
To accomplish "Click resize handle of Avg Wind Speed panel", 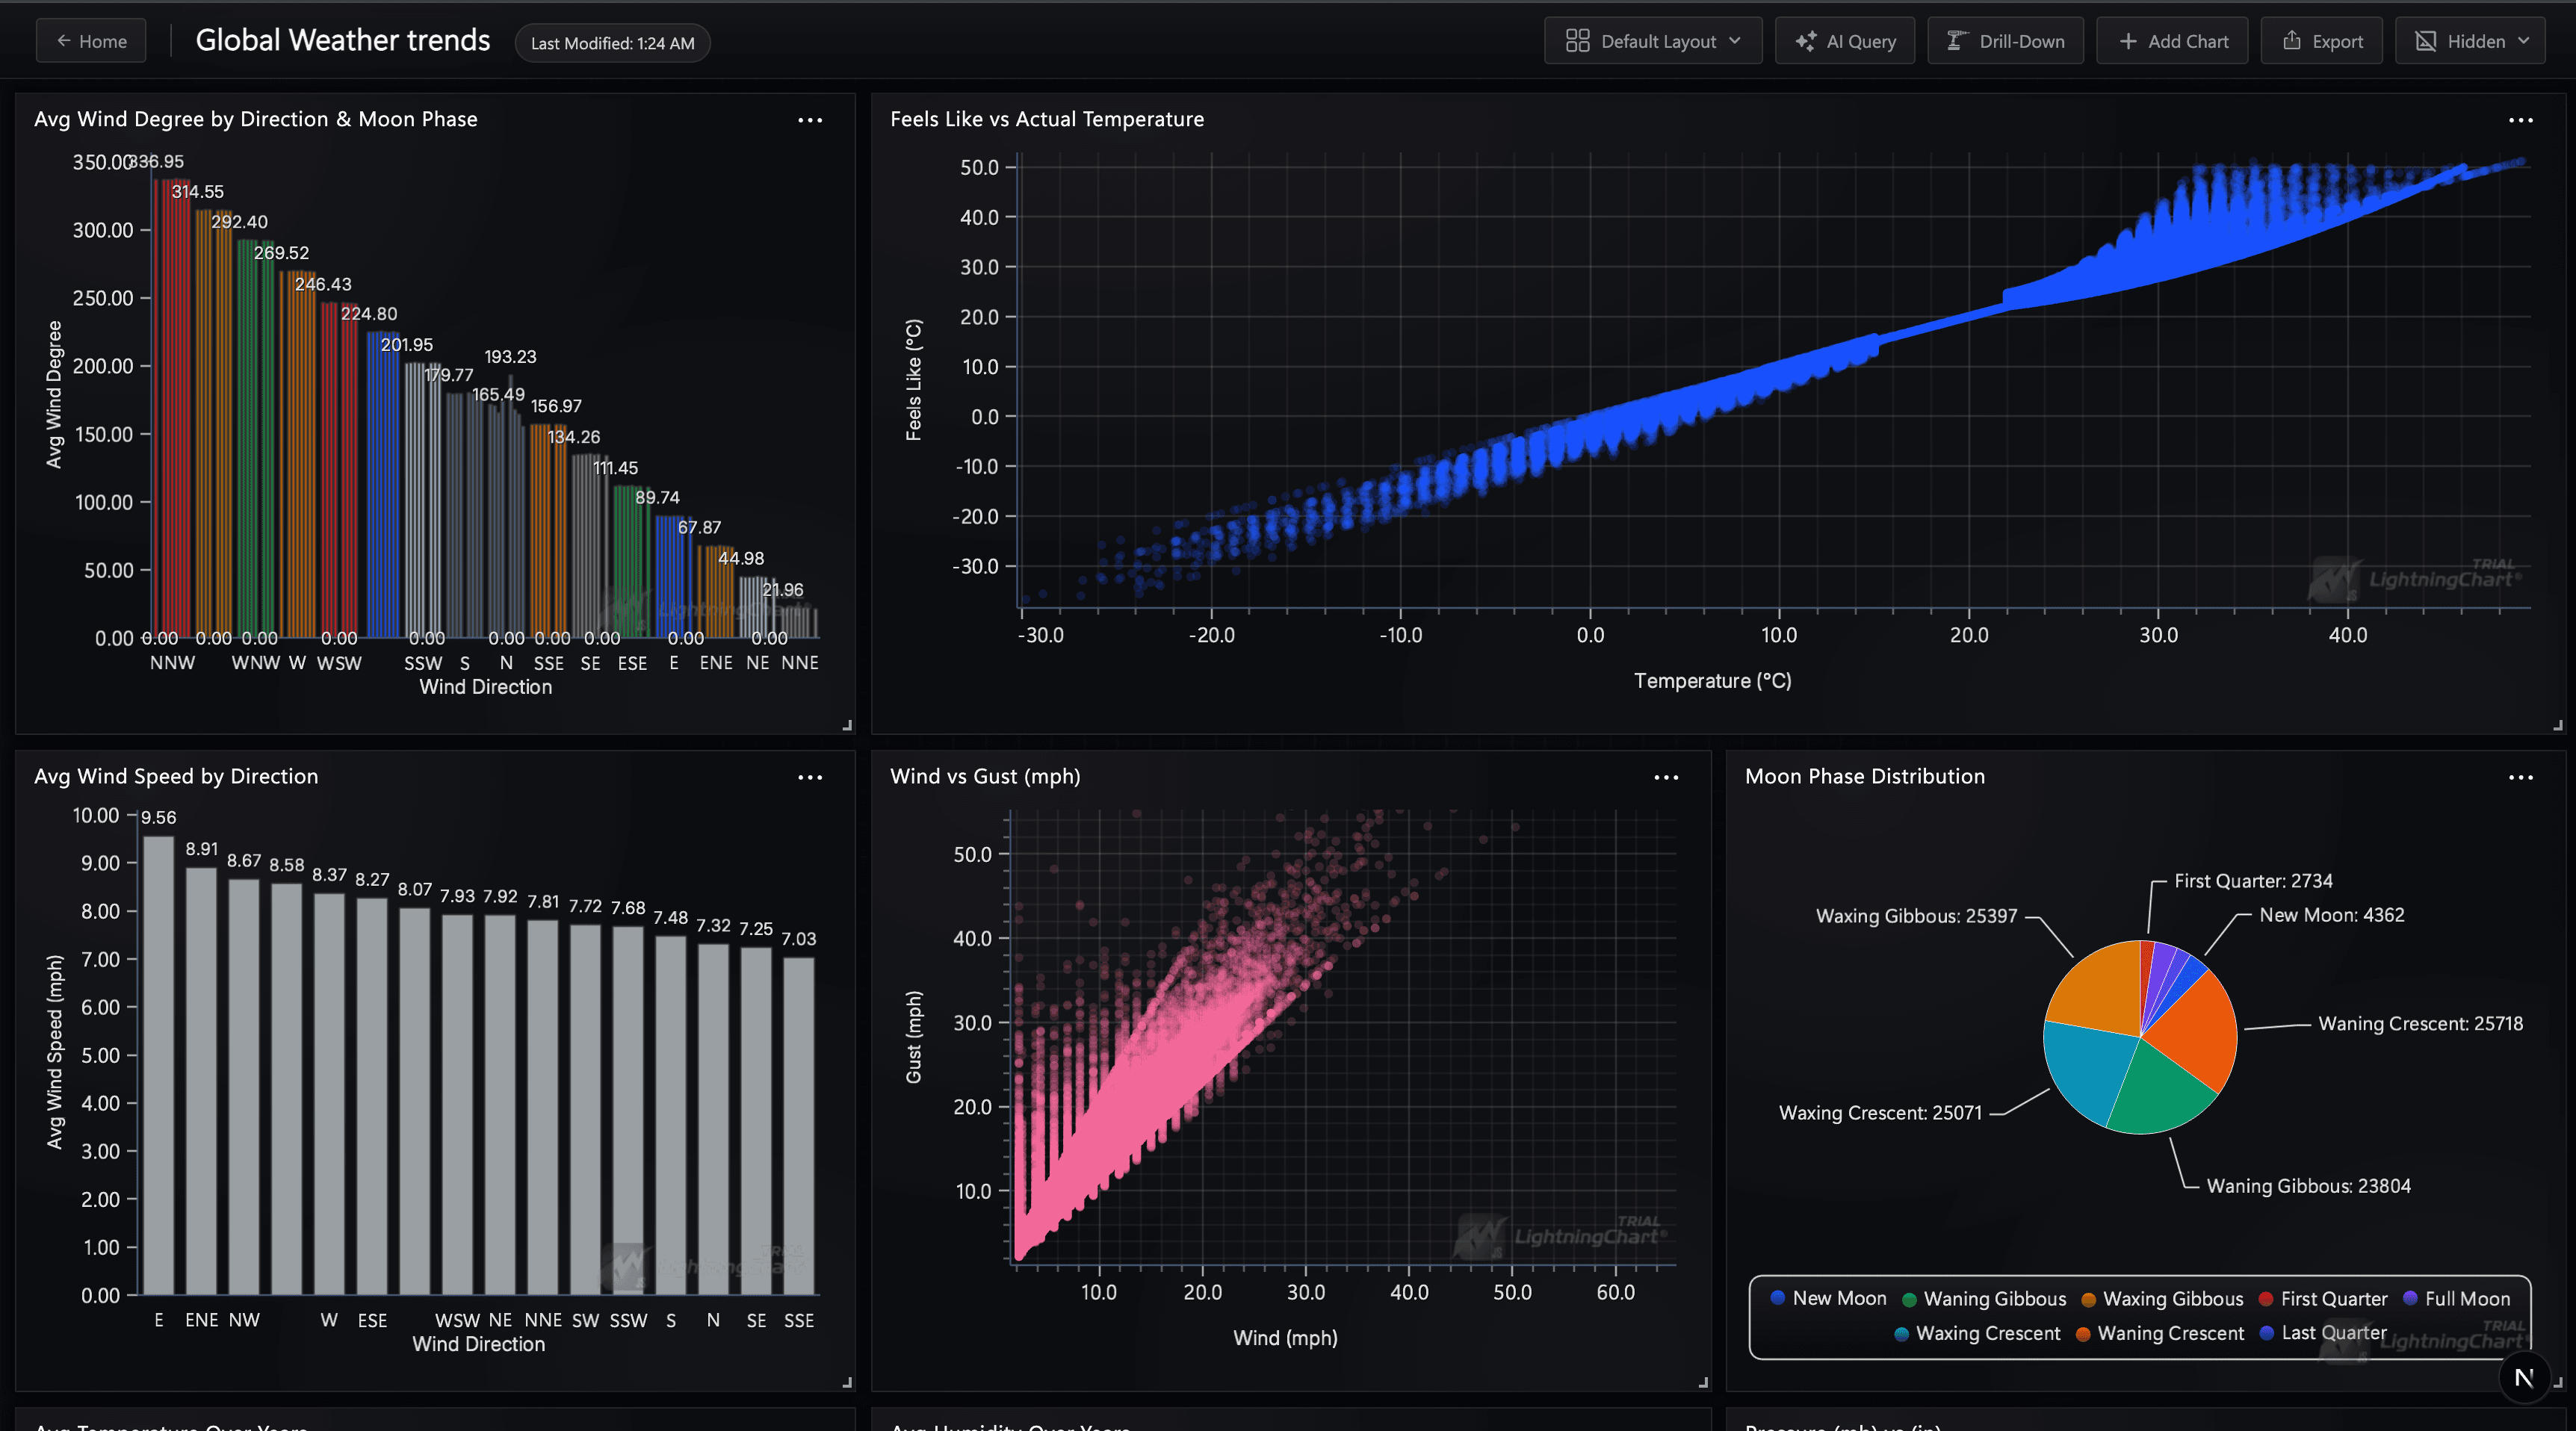I will 847,1382.
